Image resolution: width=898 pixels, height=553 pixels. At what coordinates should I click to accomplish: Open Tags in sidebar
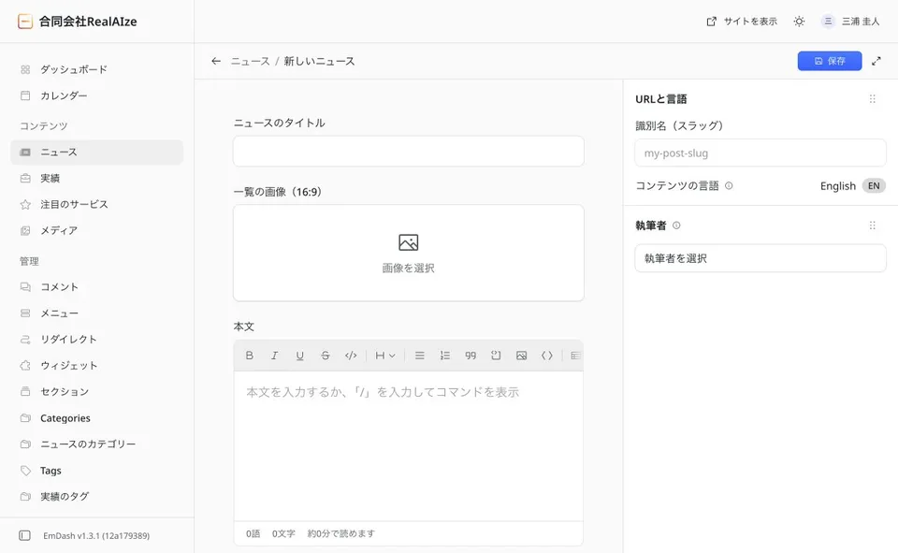click(x=96, y=471)
